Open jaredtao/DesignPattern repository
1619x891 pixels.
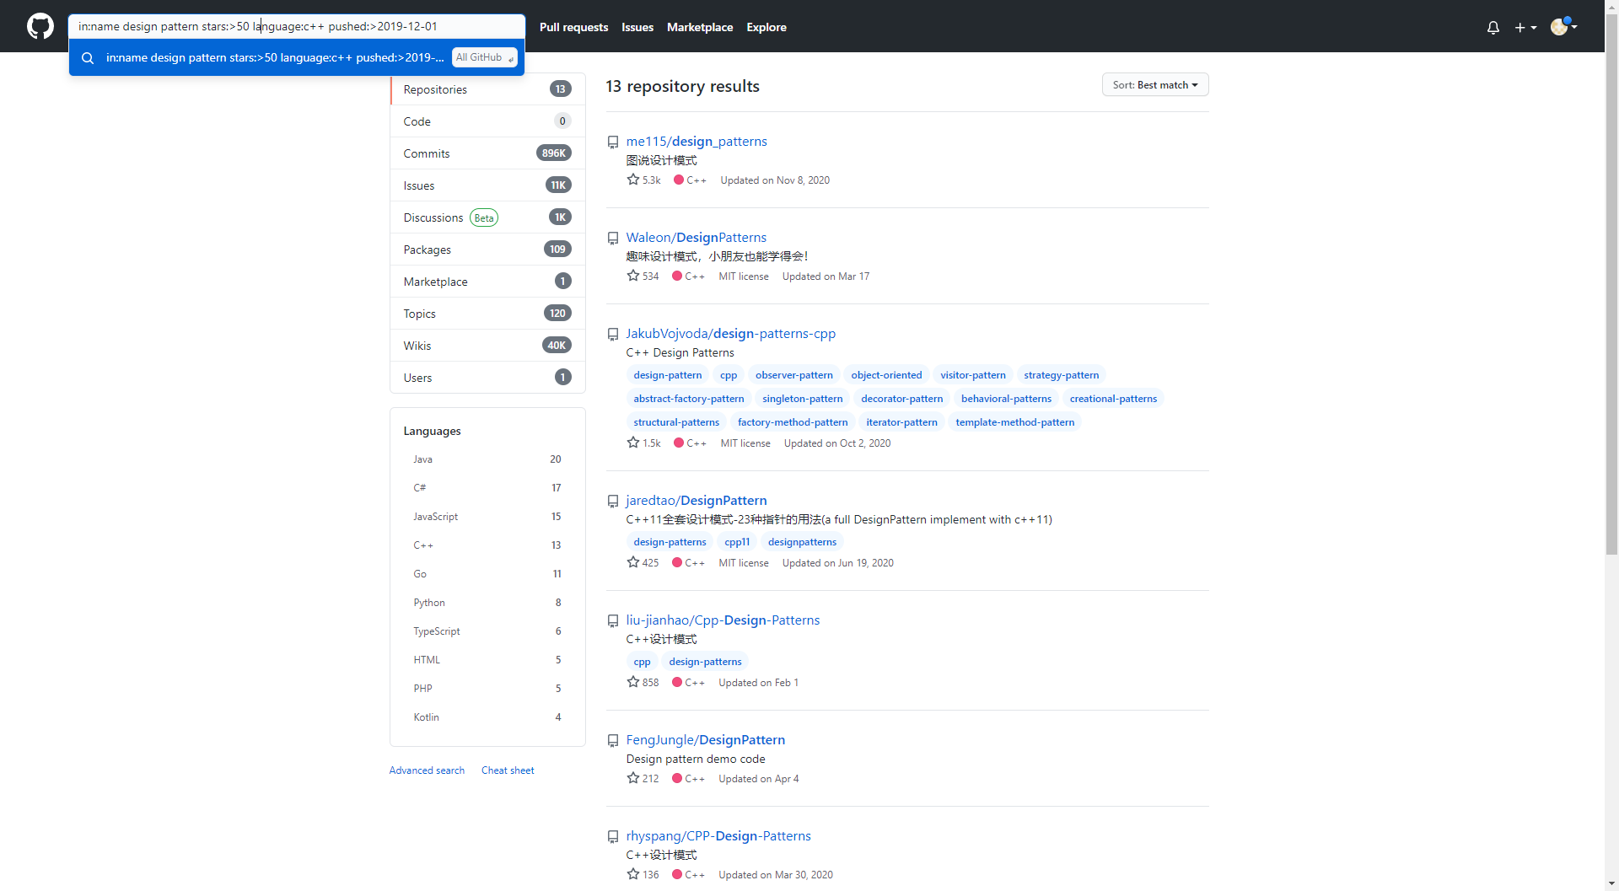pos(697,501)
